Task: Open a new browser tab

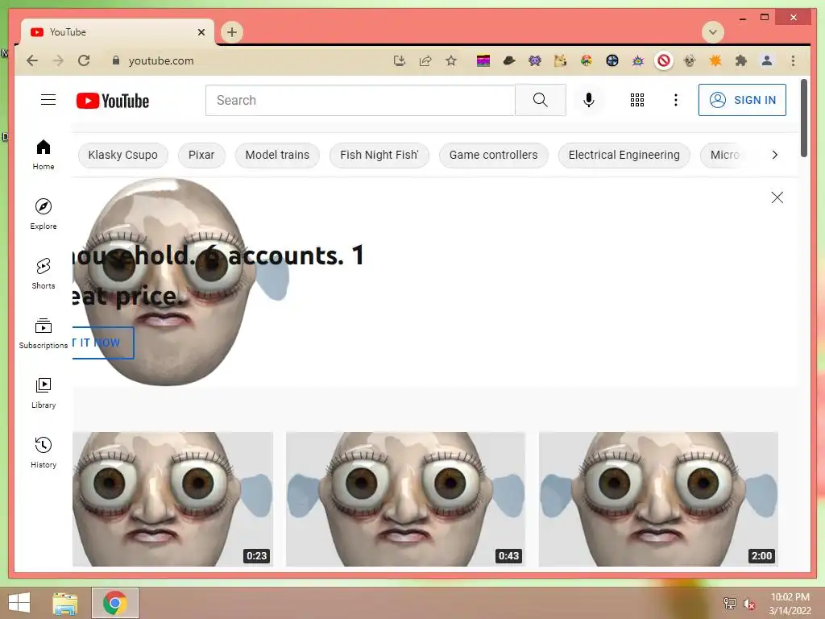Action: click(231, 32)
